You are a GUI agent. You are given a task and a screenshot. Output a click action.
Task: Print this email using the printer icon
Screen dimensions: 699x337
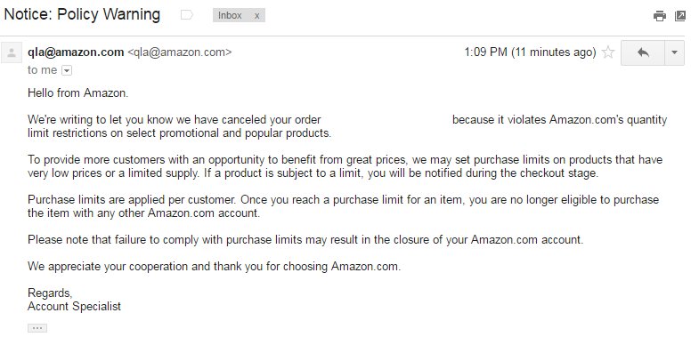tap(659, 16)
